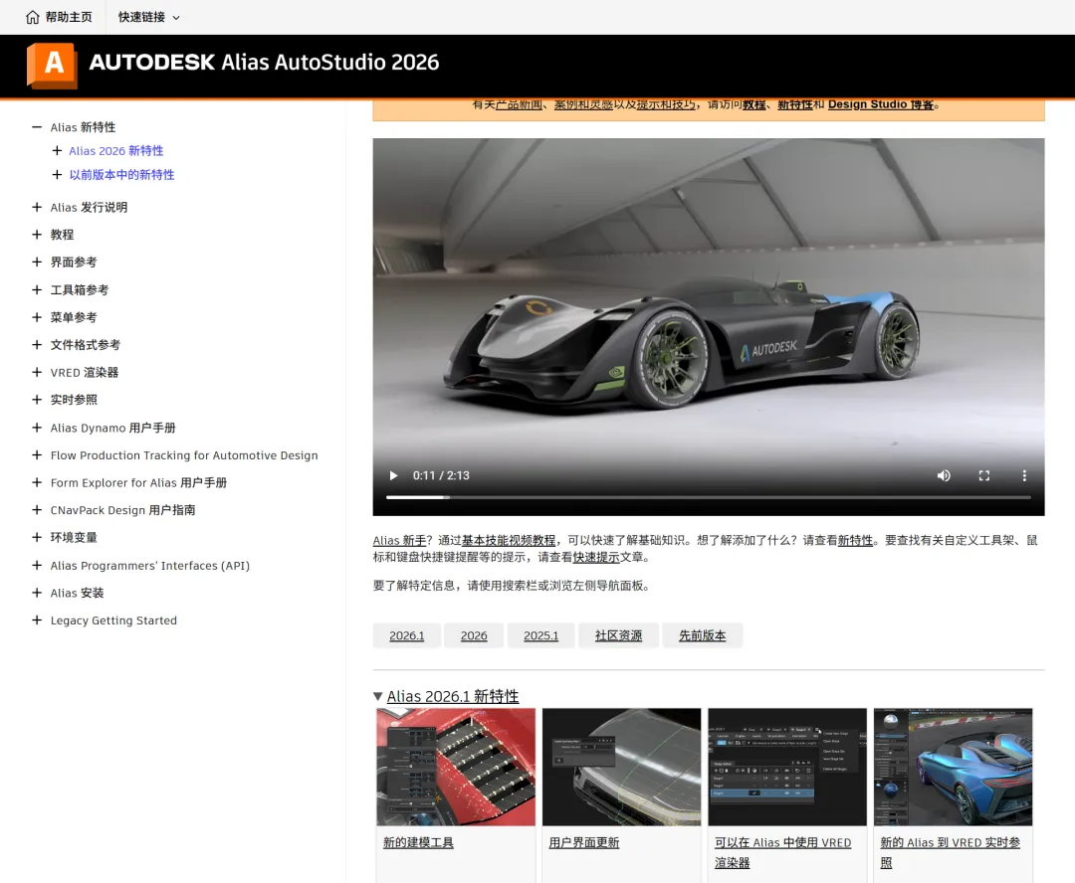The image size is (1075, 883).
Task: Open the 以前版本中的新特性 link
Action: [121, 175]
